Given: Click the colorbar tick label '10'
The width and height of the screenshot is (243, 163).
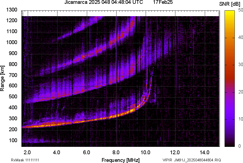Looking at the screenshot, I should pos(241,119).
